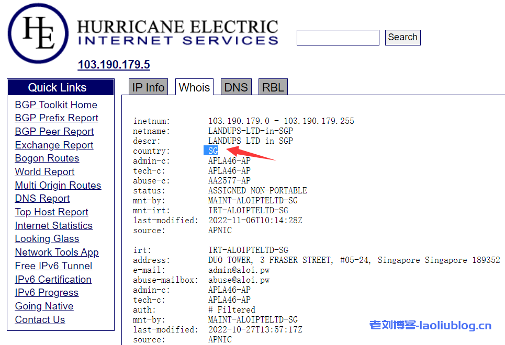This screenshot has height=345, width=505.
Task: Select the Whois tab
Action: (x=194, y=87)
